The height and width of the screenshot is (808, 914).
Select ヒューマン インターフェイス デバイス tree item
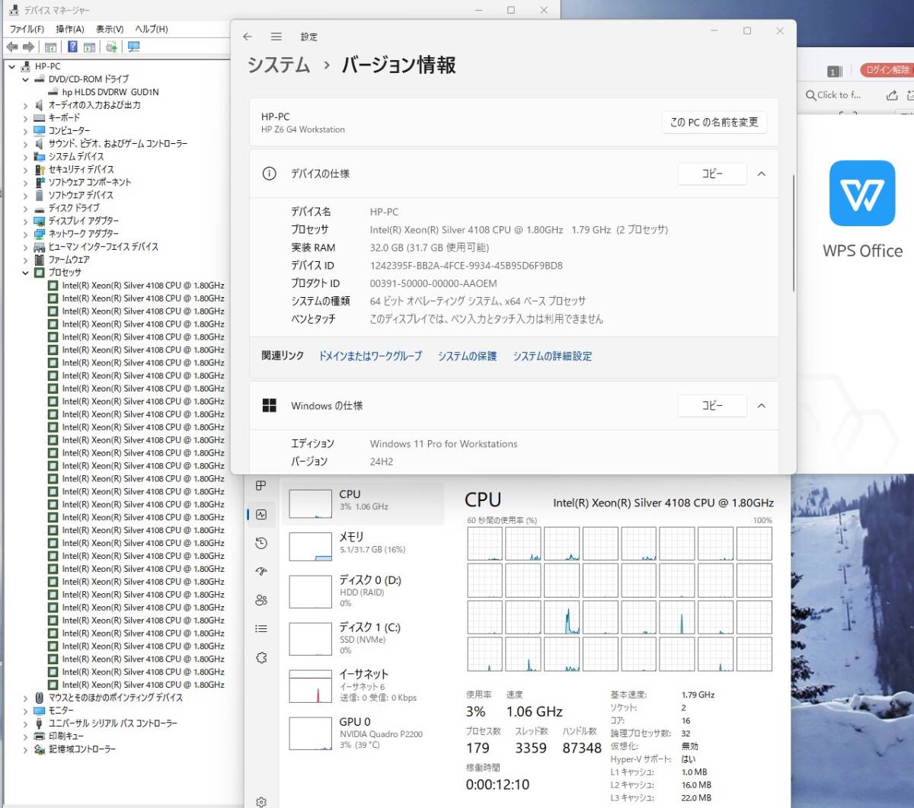click(104, 247)
